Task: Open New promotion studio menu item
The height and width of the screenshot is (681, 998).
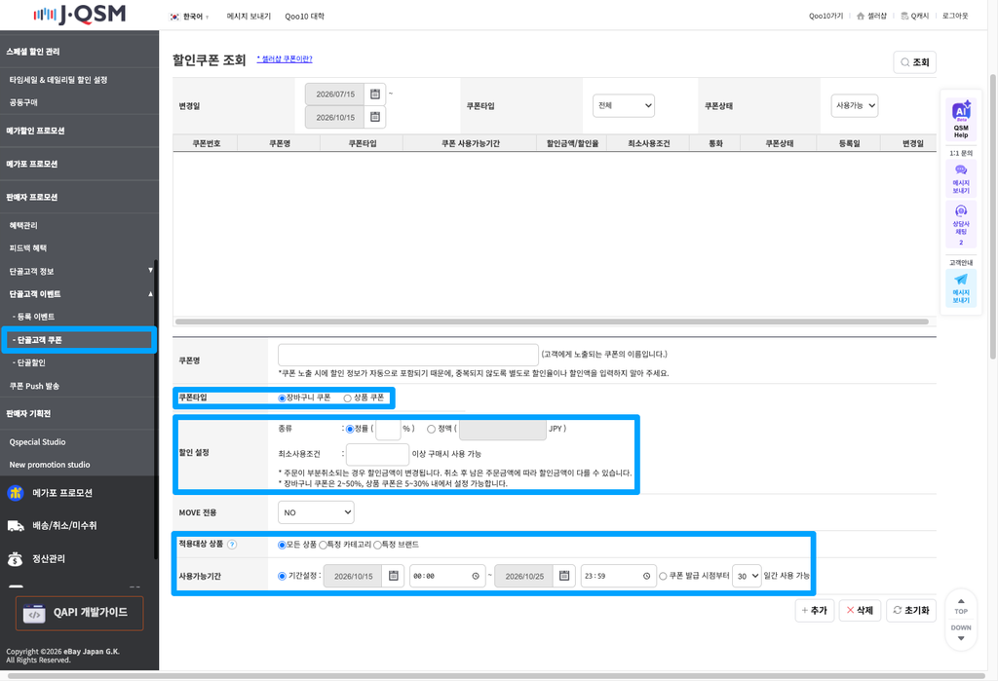Action: click(x=50, y=465)
